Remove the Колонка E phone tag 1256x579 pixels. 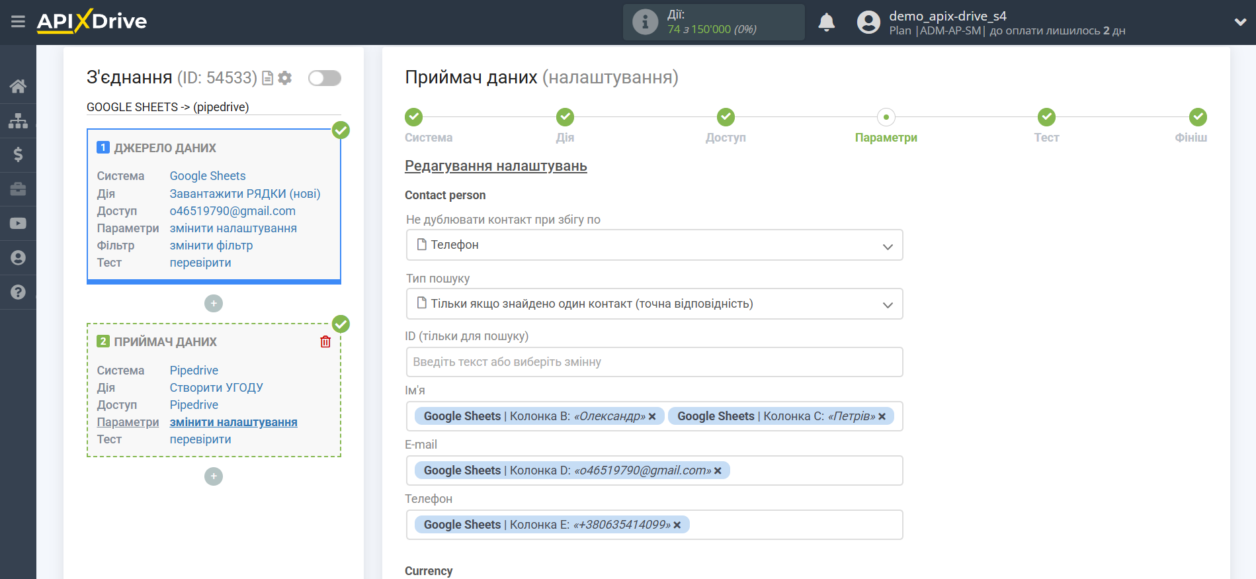click(677, 525)
